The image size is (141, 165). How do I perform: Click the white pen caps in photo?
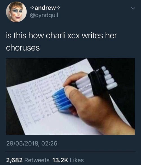(110, 78)
